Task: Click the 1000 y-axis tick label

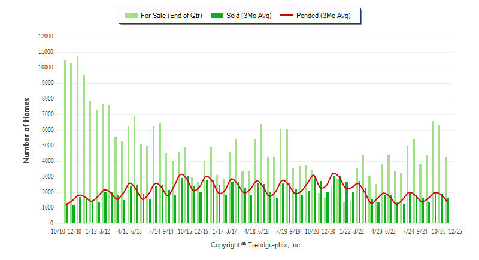Action: (x=47, y=208)
